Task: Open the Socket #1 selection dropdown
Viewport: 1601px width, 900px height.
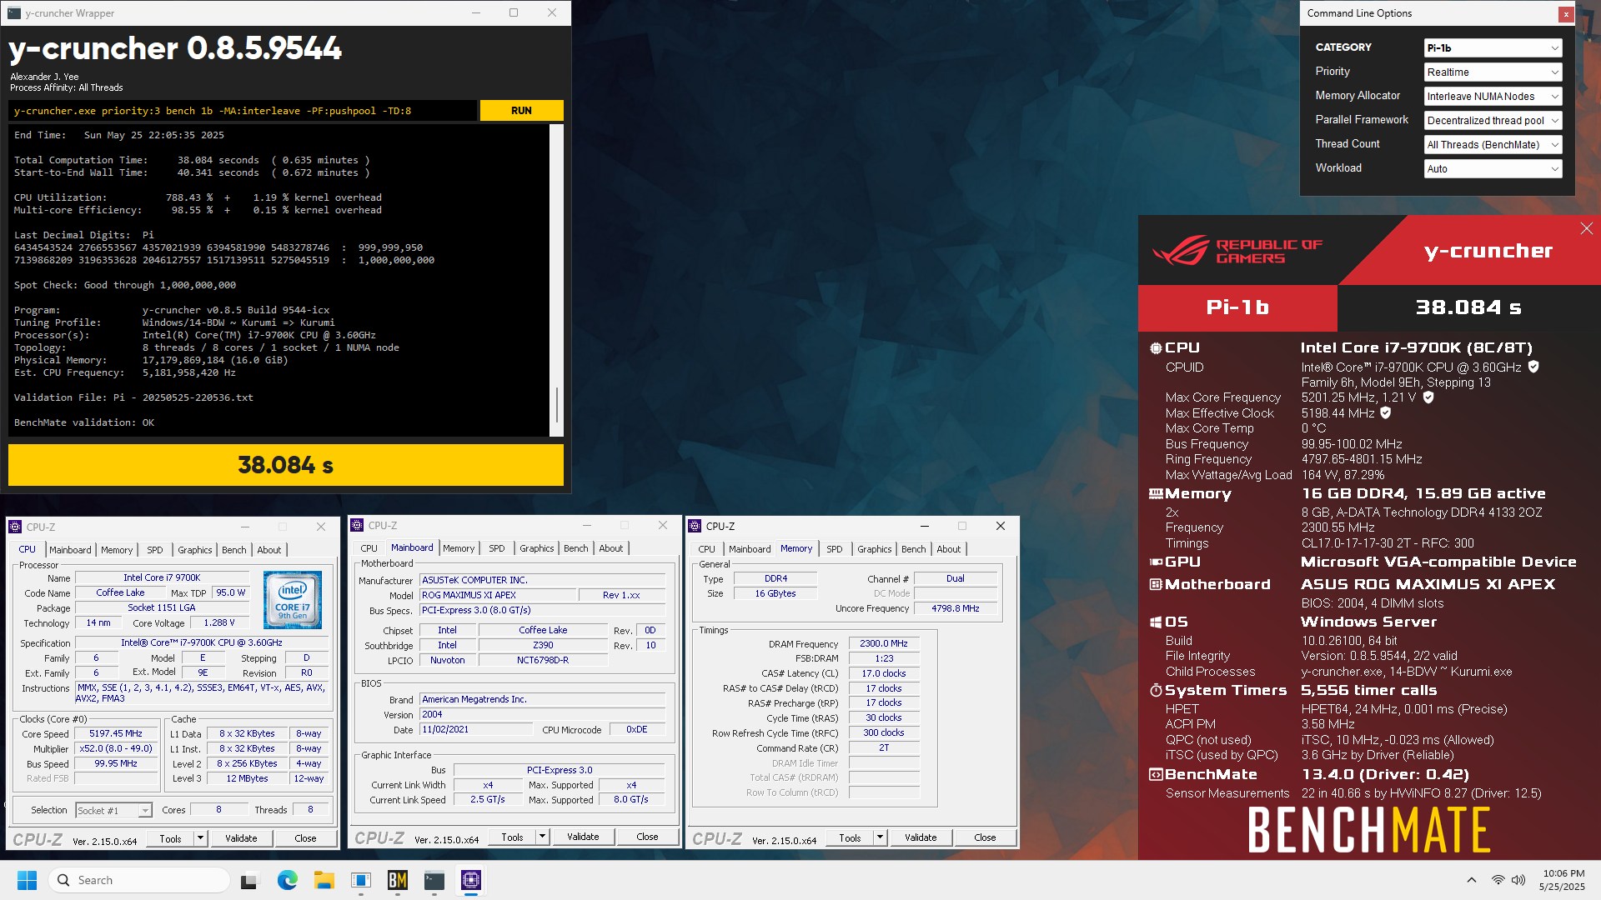Action: coord(113,810)
